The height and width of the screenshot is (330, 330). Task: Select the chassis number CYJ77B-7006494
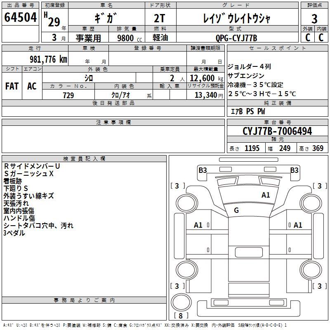(x=277, y=131)
